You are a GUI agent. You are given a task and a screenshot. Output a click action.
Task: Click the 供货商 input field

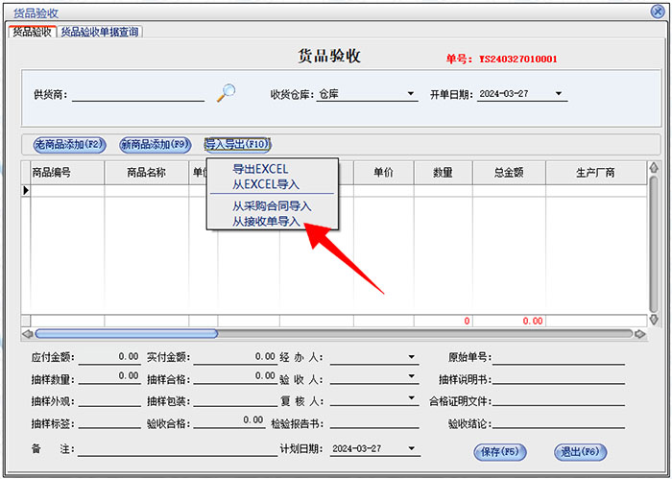(138, 95)
